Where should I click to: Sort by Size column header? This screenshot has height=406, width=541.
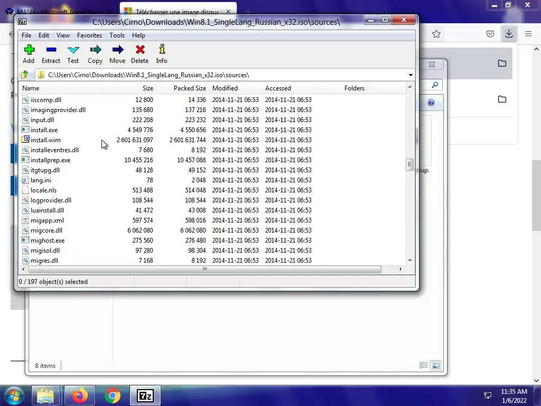130,88
